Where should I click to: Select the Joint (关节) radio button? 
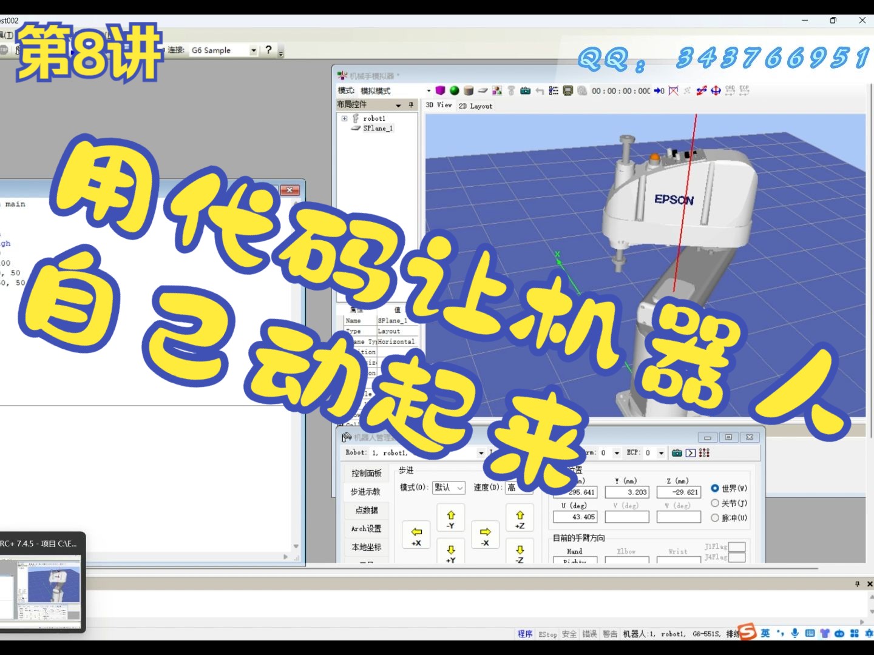pos(715,503)
